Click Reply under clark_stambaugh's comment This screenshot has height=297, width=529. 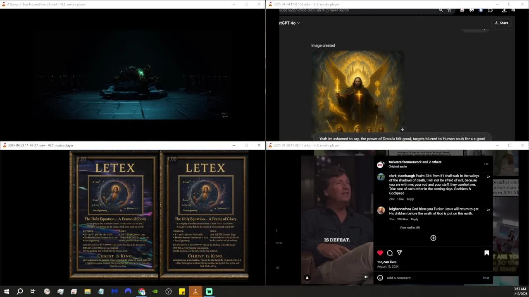pos(410,199)
